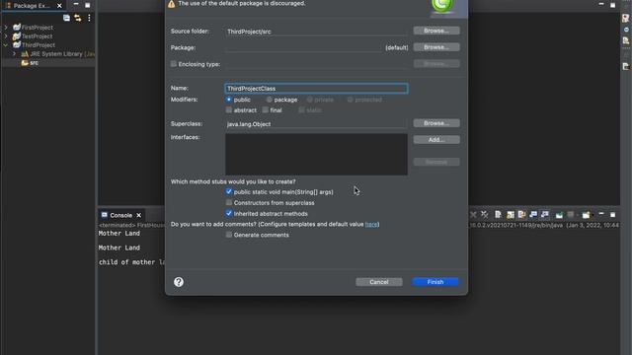Select the public modifier radio button
Screen dimensions: 632x355
[x=229, y=100]
